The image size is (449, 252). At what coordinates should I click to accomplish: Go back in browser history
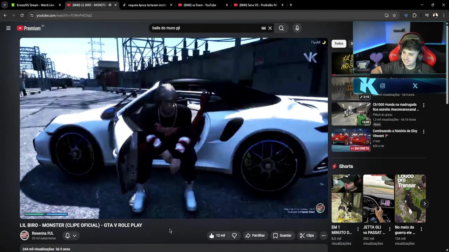5,15
